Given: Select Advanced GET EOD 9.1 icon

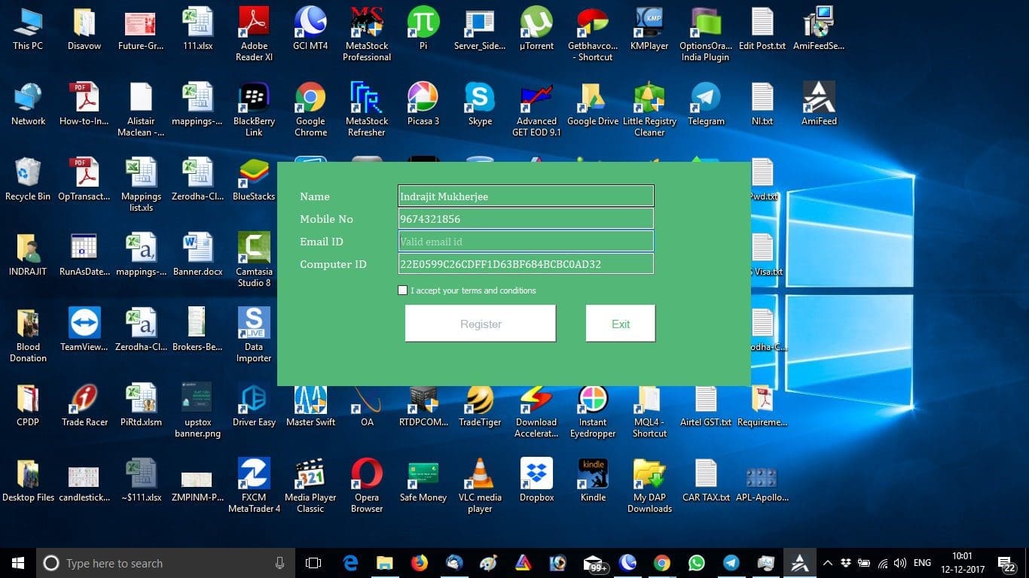Looking at the screenshot, I should pos(536,109).
